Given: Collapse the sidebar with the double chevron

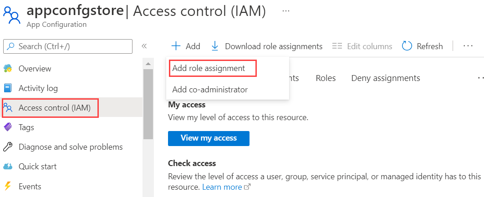Looking at the screenshot, I should tap(144, 46).
